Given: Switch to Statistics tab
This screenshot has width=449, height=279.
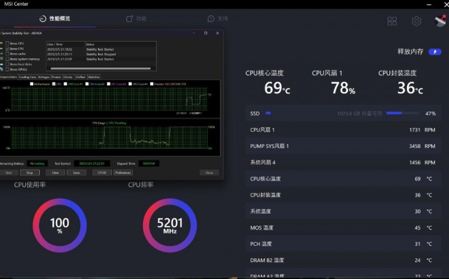Looking at the screenshot, I should point(94,77).
